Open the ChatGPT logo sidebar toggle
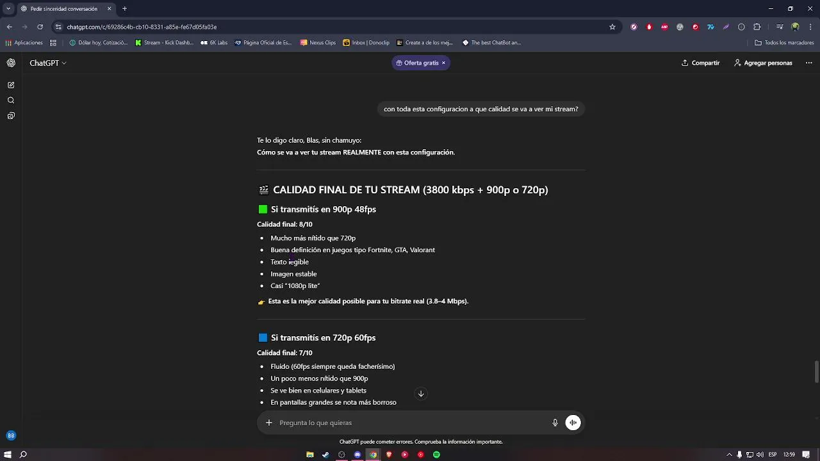The width and height of the screenshot is (820, 461). point(11,63)
